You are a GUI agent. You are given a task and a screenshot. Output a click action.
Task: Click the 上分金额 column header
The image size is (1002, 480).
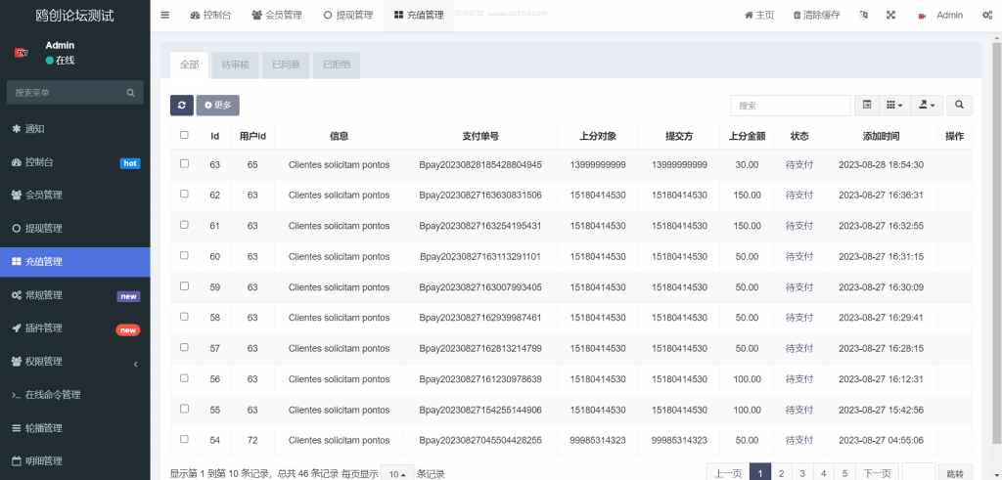(x=748, y=136)
